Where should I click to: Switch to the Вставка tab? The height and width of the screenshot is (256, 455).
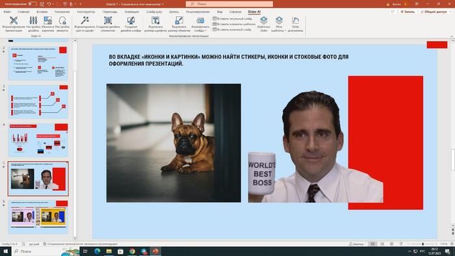pos(42,12)
